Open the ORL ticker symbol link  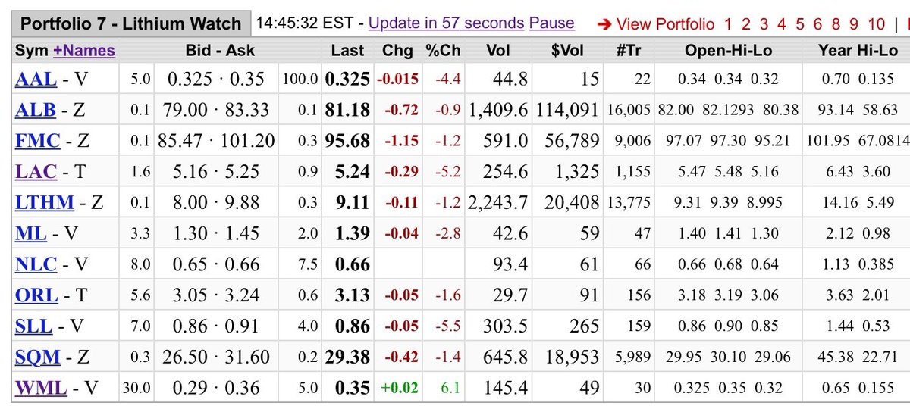click(x=35, y=295)
